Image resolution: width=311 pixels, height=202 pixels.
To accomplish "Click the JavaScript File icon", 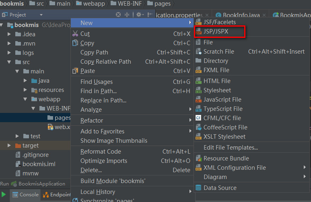I will point(198,100).
